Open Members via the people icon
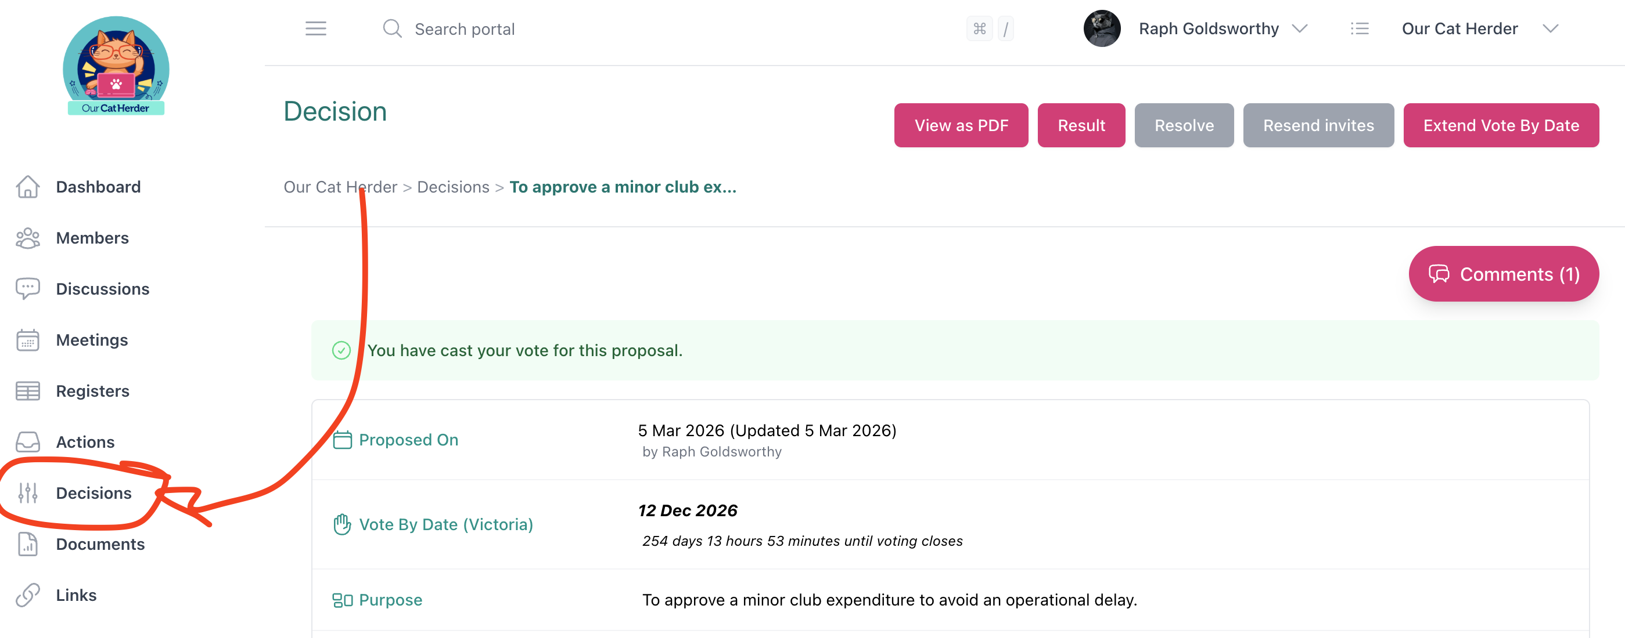 [x=28, y=237]
